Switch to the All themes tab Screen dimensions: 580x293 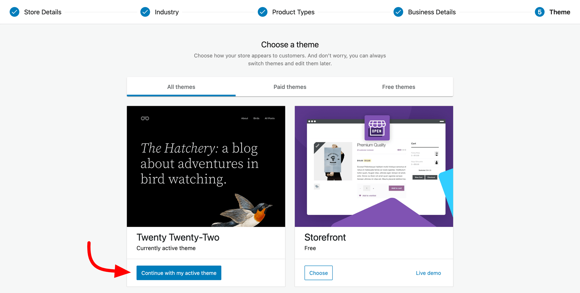pyautogui.click(x=181, y=87)
